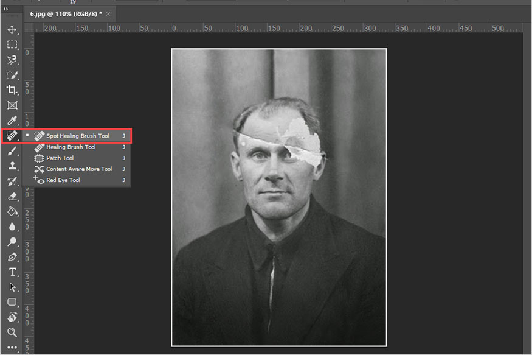Select the Horizontal Type tool

(x=12, y=272)
